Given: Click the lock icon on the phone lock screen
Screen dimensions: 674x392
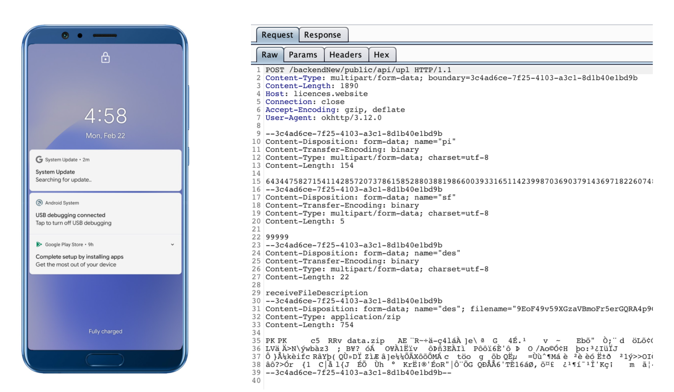Looking at the screenshot, I should (105, 58).
